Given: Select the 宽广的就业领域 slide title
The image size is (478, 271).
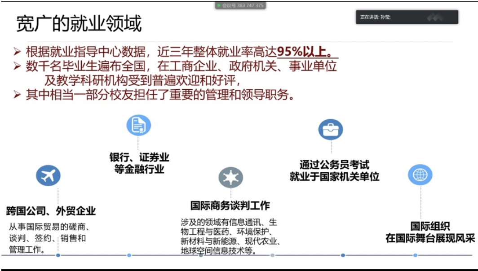Looking at the screenshot, I should point(79,23).
